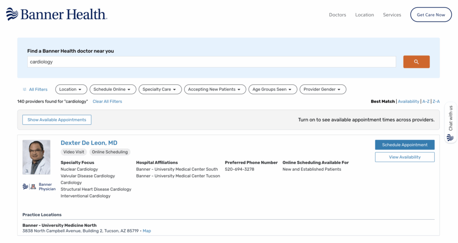The height and width of the screenshot is (243, 458).
Task: Expand the Schedule Online filter
Action: 113,89
